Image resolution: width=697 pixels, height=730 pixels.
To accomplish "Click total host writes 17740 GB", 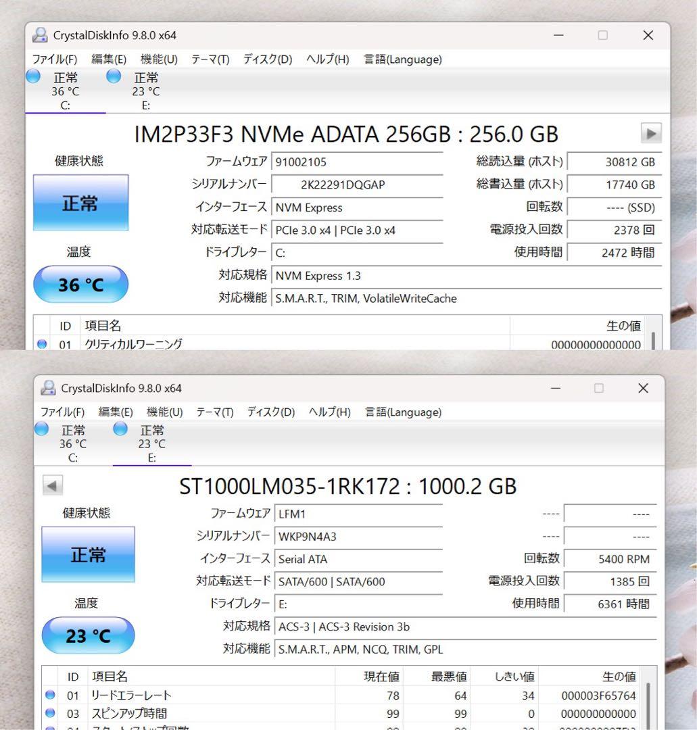I will click(615, 185).
